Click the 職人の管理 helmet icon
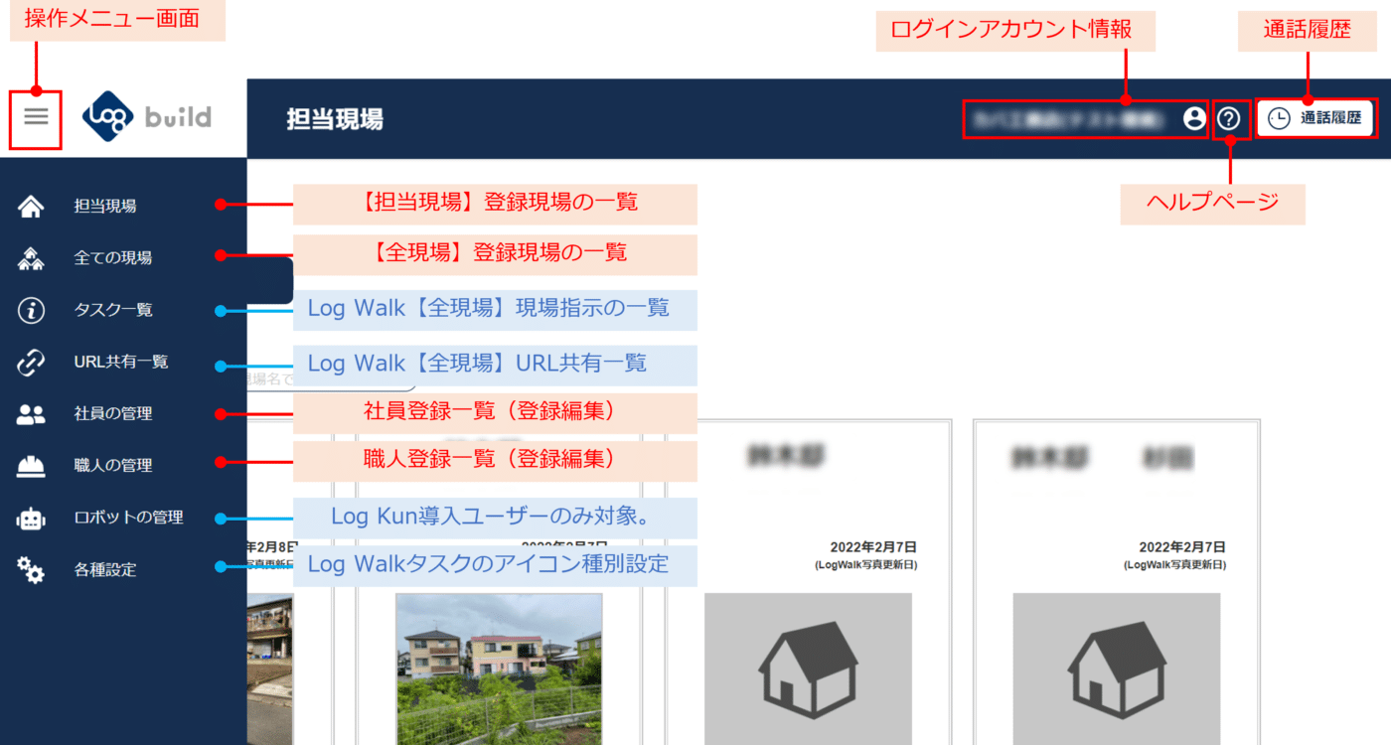 click(x=31, y=466)
